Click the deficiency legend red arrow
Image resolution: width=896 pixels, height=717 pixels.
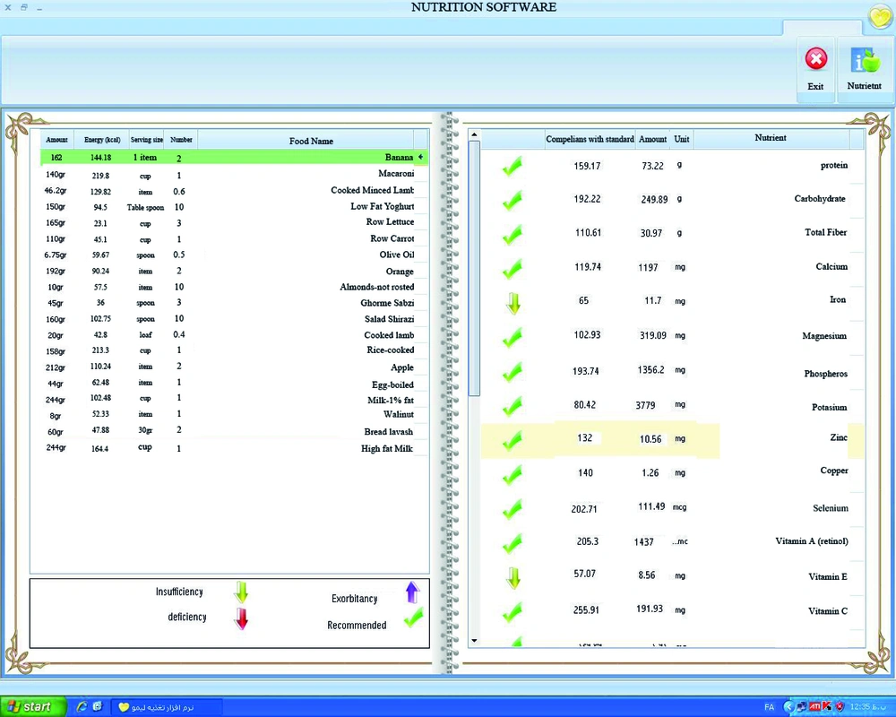click(x=241, y=618)
